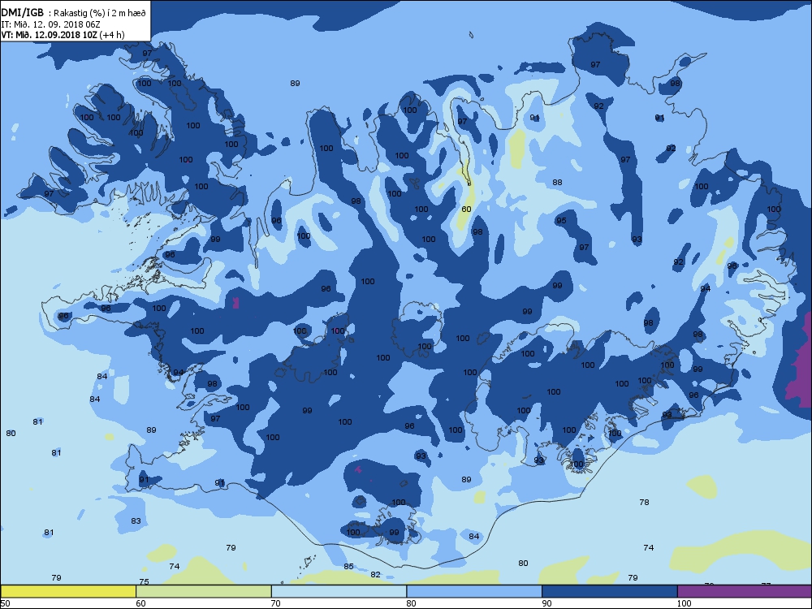
Task: Click the humidity value '75' on the map
Action: click(144, 581)
